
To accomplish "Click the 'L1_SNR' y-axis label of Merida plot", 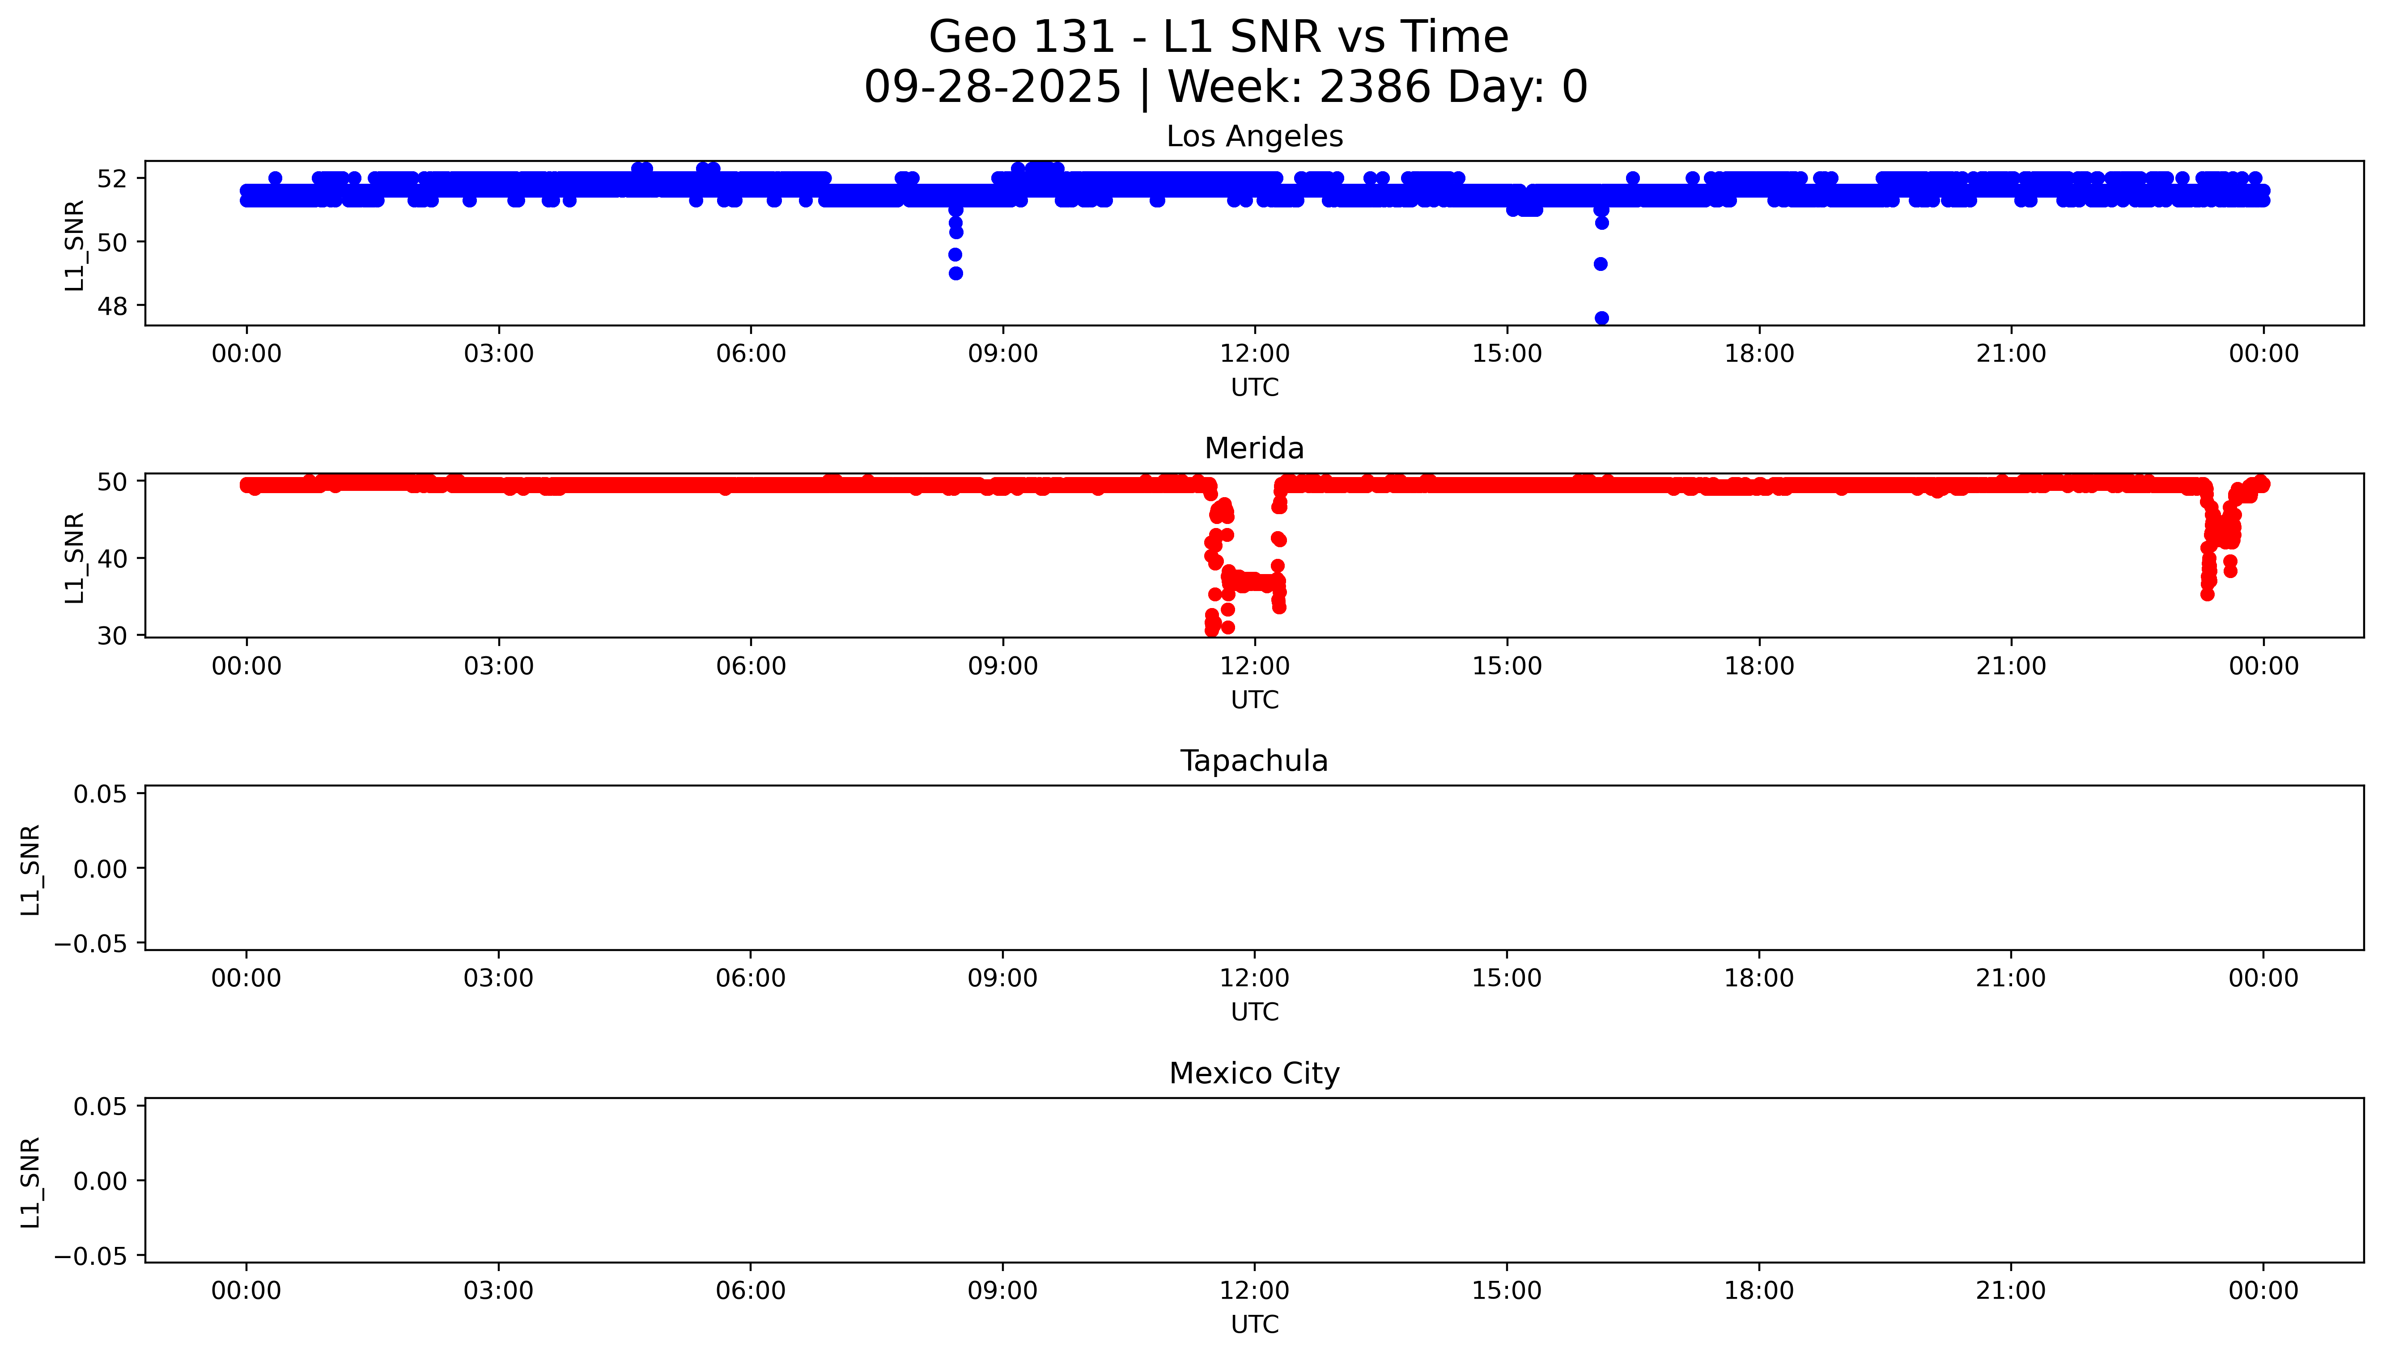I will [75, 557].
